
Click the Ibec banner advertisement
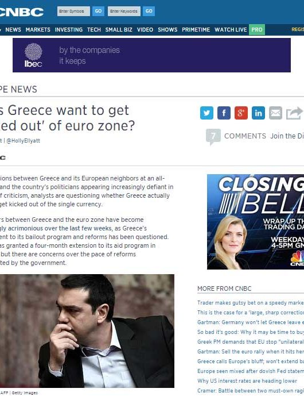151,55
